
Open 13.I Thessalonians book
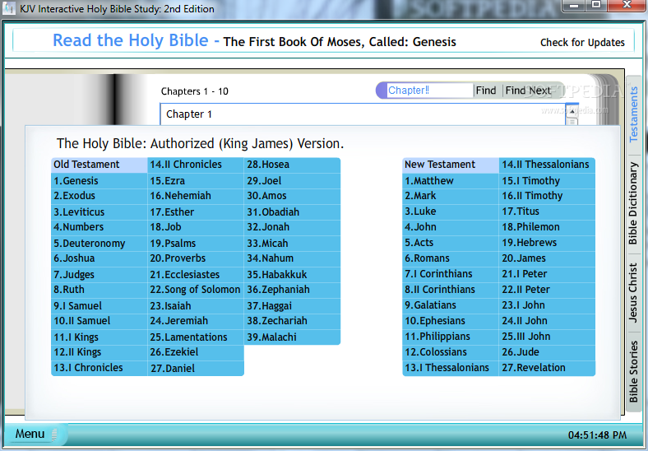point(451,368)
